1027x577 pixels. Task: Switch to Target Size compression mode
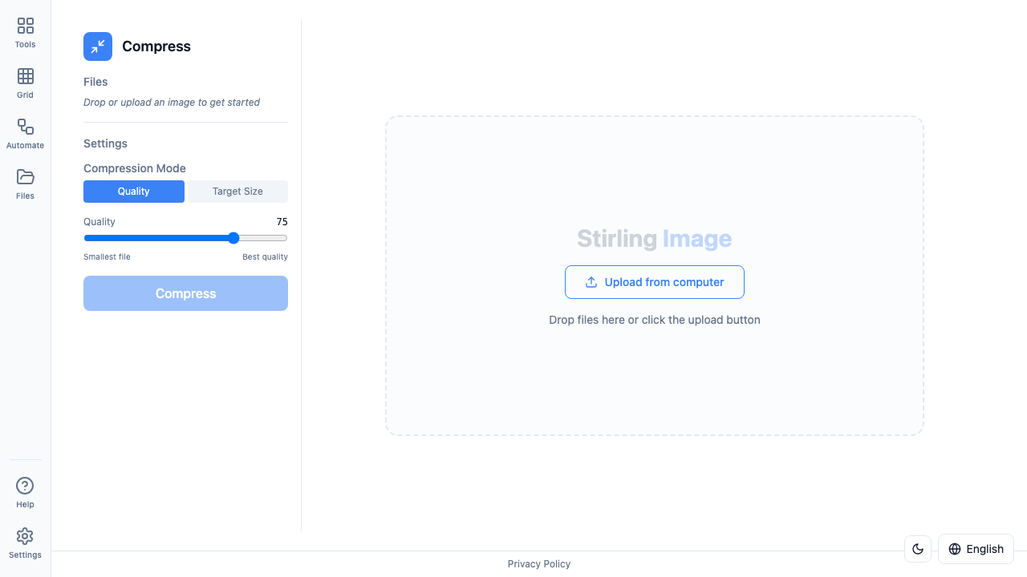pyautogui.click(x=237, y=192)
